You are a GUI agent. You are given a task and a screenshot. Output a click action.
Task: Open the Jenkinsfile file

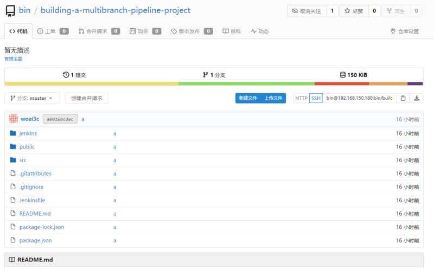point(32,200)
